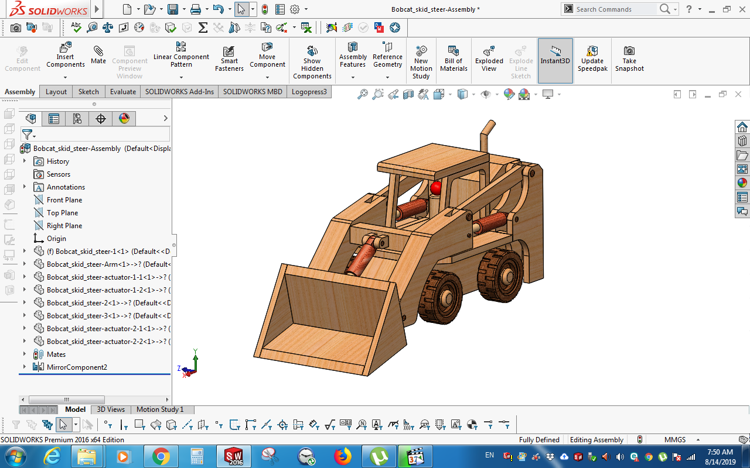Viewport: 750px width, 468px height.
Task: Click the Smart Fasteners tool
Action: click(x=229, y=58)
